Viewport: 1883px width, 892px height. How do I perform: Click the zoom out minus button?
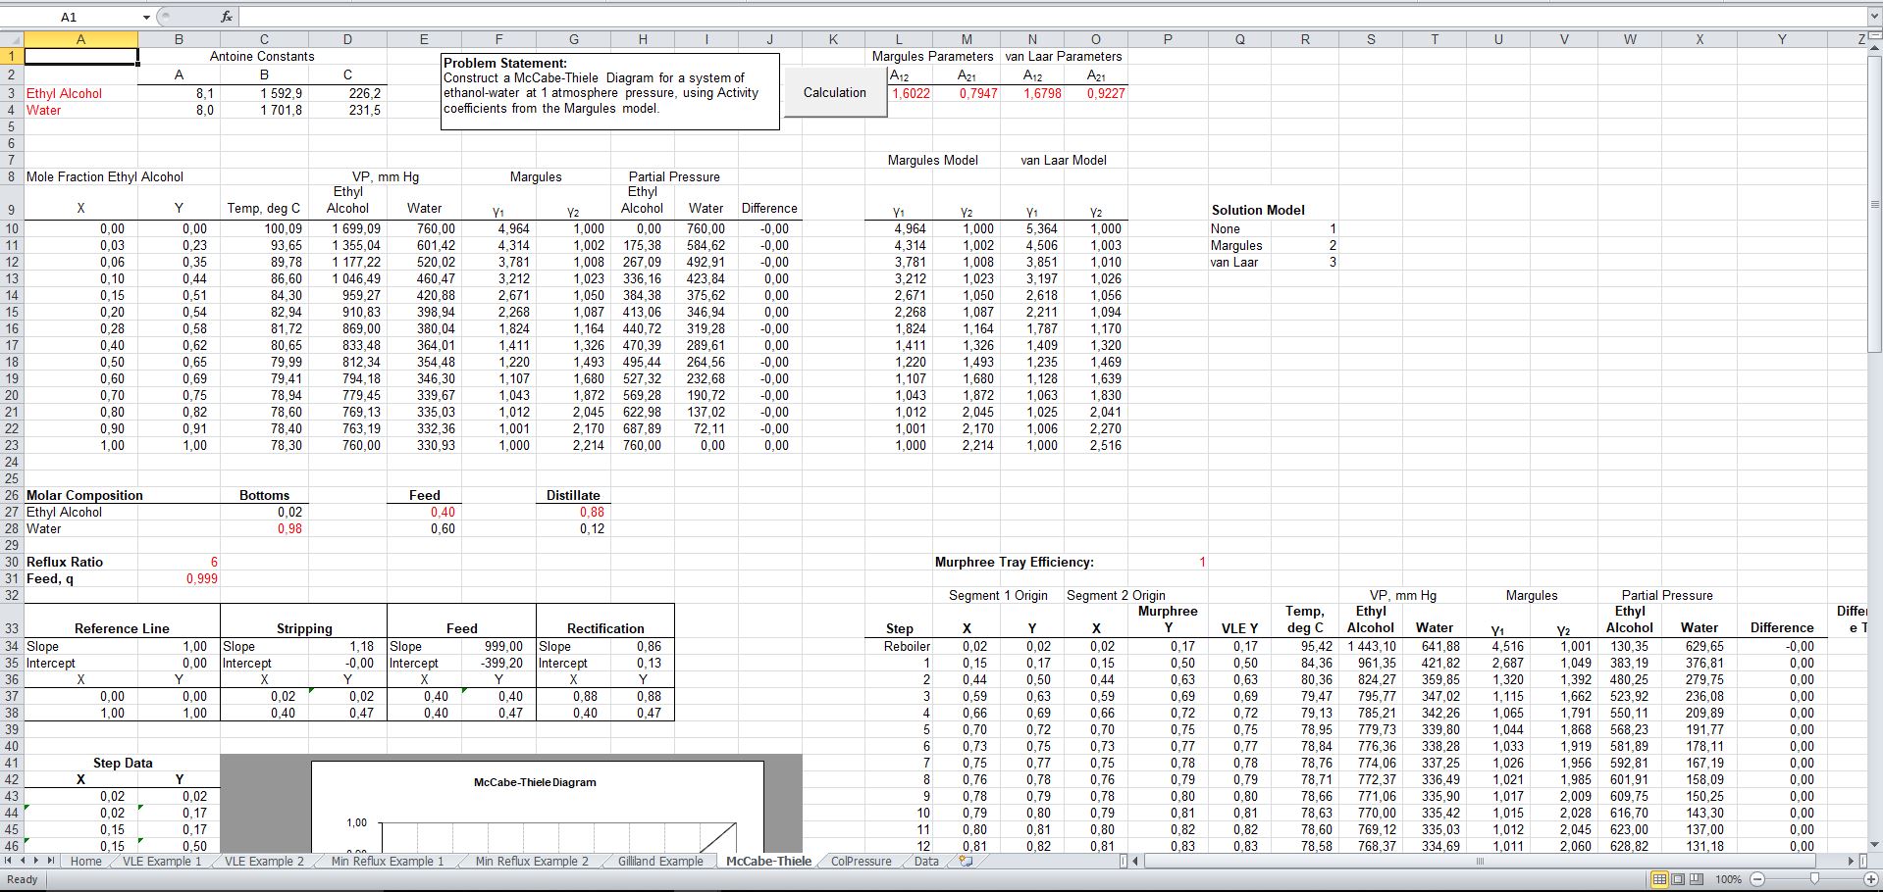[x=1757, y=879]
